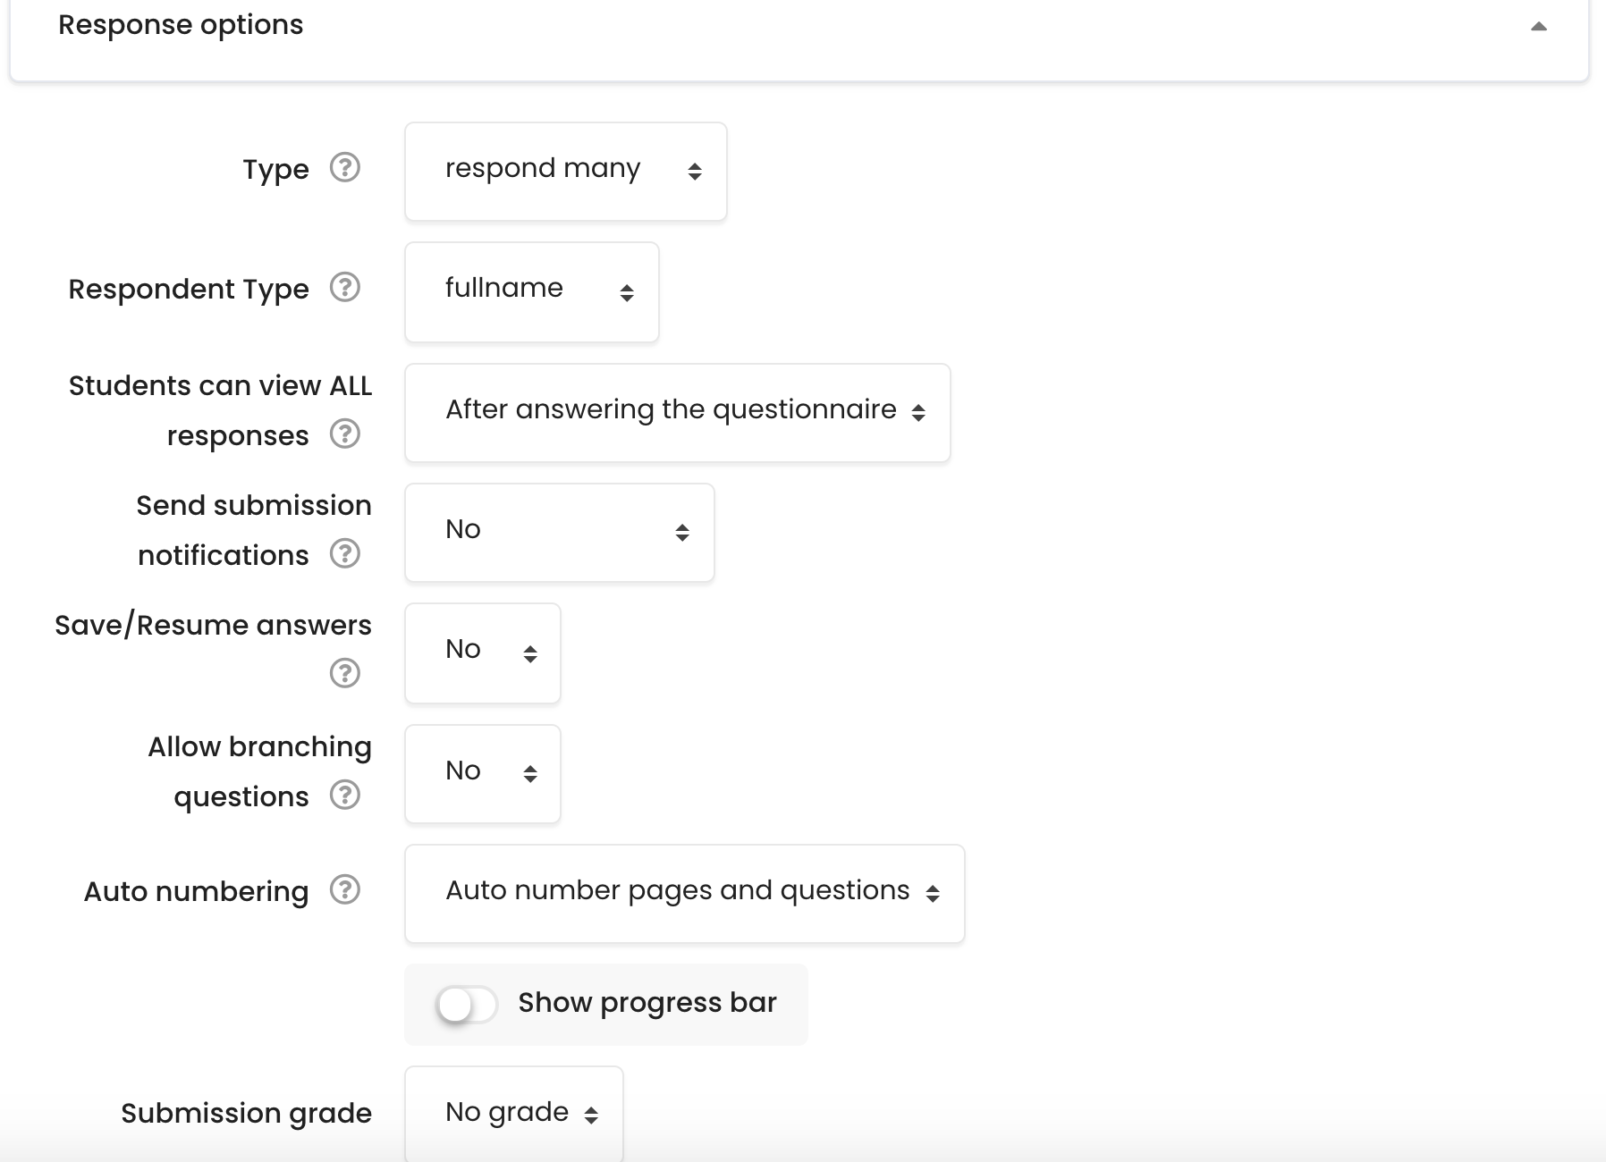This screenshot has width=1606, height=1162.
Task: Open Submission grade dropdown showing No grade
Action: click(513, 1114)
